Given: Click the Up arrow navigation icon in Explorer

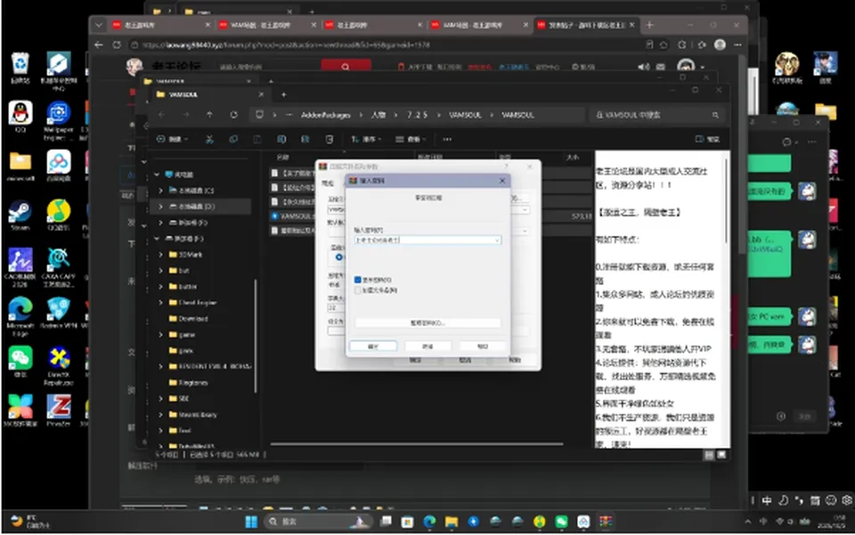Looking at the screenshot, I should [210, 115].
